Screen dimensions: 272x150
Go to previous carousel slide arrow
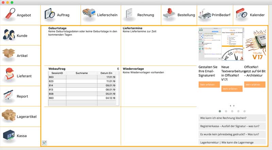(x=231, y=106)
